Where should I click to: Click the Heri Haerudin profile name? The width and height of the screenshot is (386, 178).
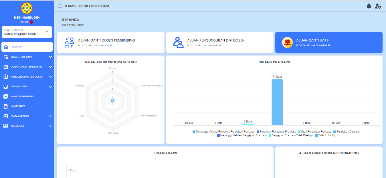(x=27, y=17)
